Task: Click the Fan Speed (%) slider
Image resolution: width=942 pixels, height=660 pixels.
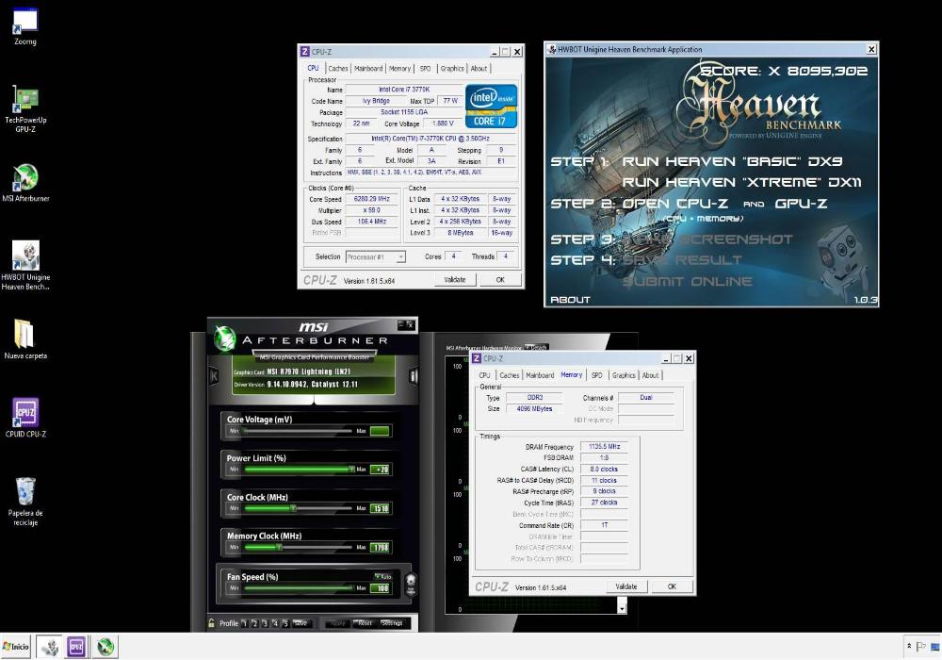Action: click(298, 587)
